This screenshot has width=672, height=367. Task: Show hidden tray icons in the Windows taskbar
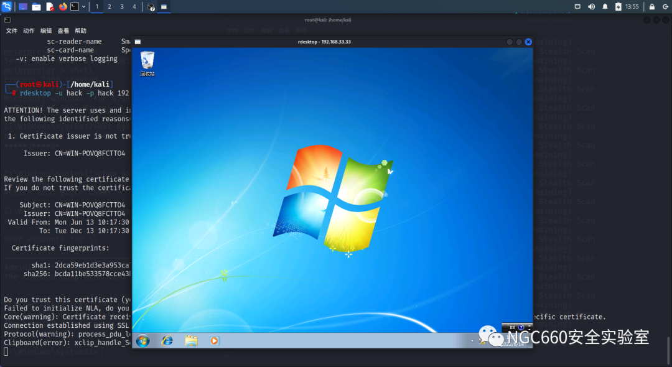(472, 341)
